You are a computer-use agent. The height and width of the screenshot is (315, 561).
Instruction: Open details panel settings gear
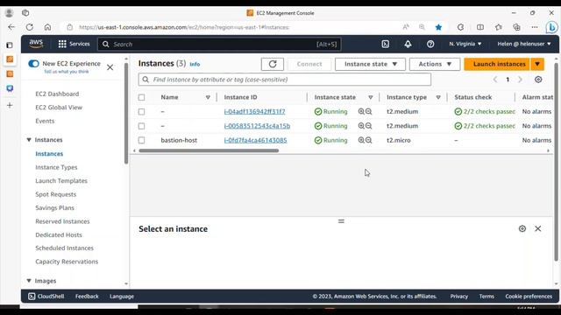[522, 228]
